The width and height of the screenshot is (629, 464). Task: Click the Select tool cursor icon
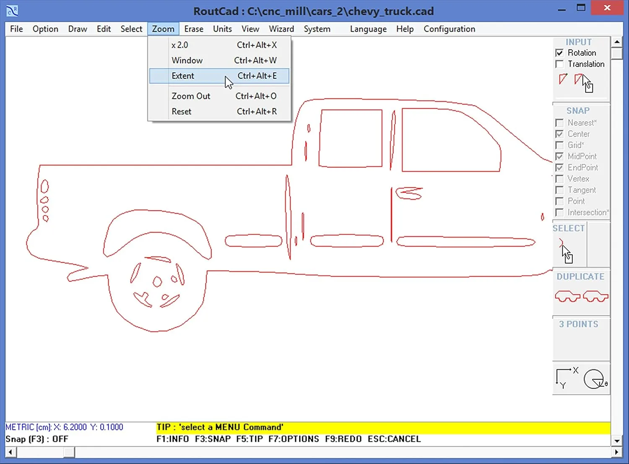(x=566, y=250)
